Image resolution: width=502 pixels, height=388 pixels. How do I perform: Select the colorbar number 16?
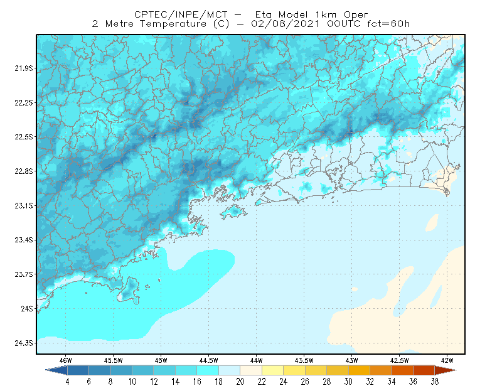pos(197,382)
